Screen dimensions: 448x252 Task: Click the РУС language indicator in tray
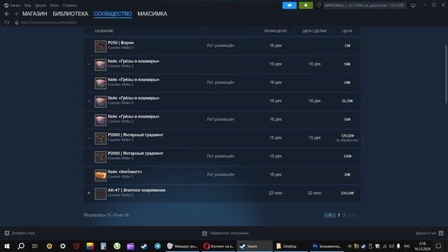pyautogui.click(x=407, y=246)
